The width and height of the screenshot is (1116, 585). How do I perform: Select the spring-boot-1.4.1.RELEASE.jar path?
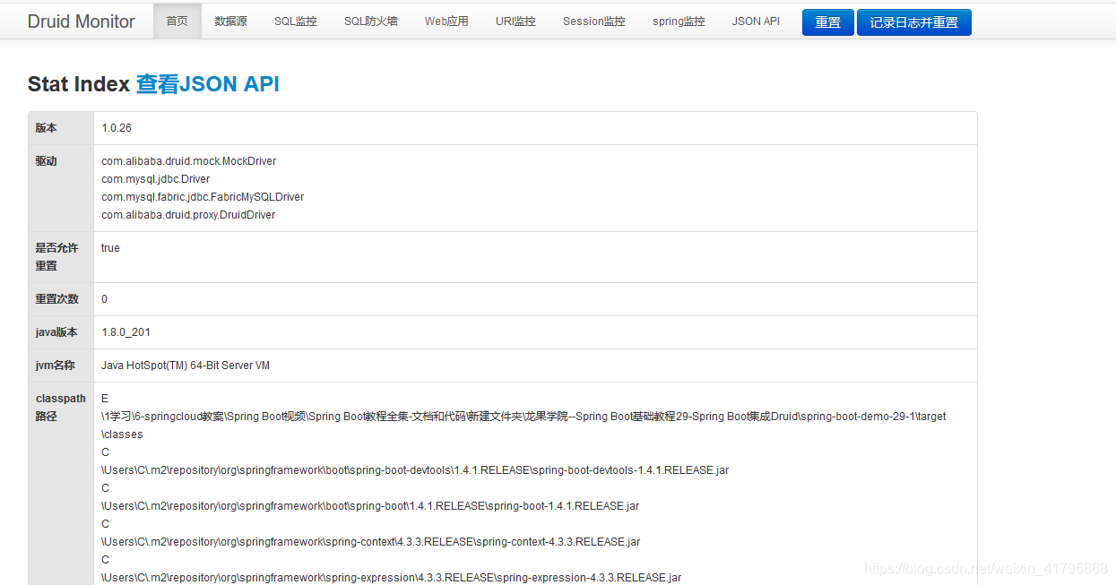click(370, 506)
